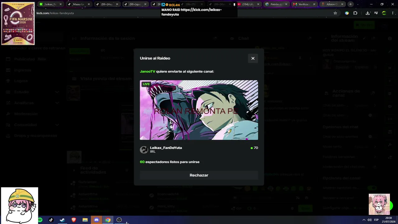Open Steam from the taskbar
Viewport: 398px width, 224px height.
click(62, 220)
